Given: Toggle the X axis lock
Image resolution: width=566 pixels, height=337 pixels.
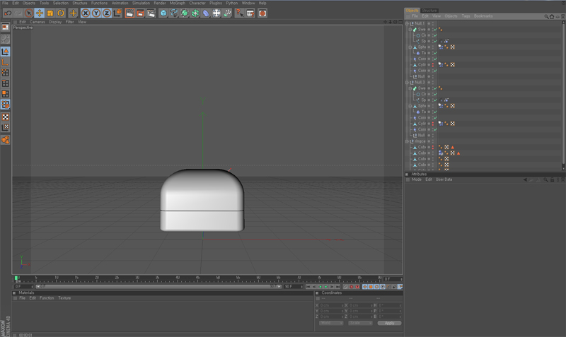Looking at the screenshot, I should 86,13.
